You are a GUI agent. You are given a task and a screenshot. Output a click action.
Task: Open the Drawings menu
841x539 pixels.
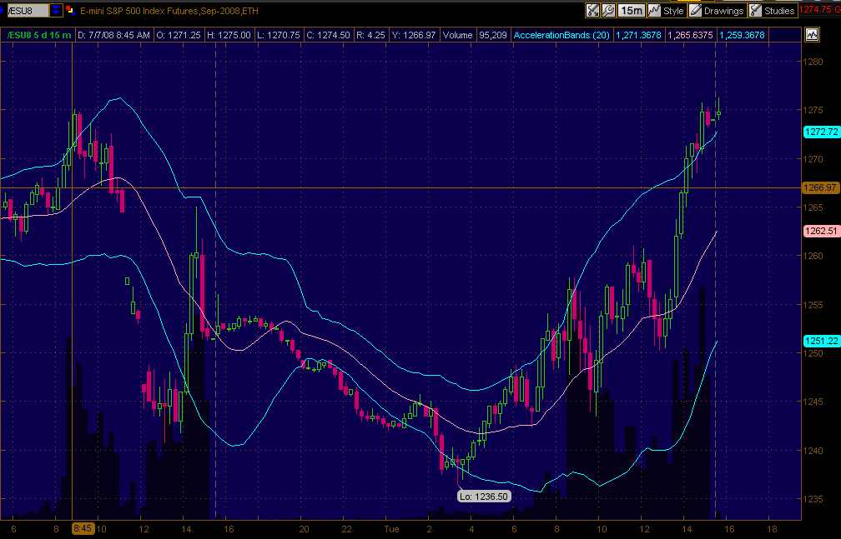point(717,10)
